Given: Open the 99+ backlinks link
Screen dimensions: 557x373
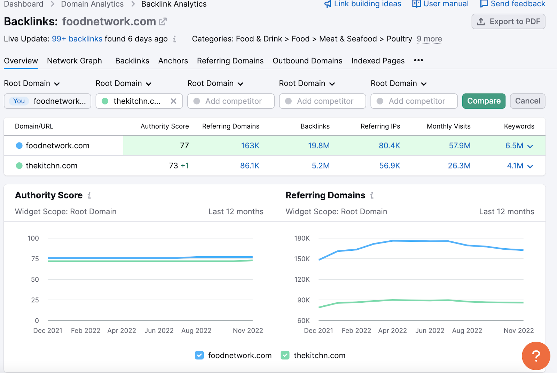Looking at the screenshot, I should coord(77,39).
